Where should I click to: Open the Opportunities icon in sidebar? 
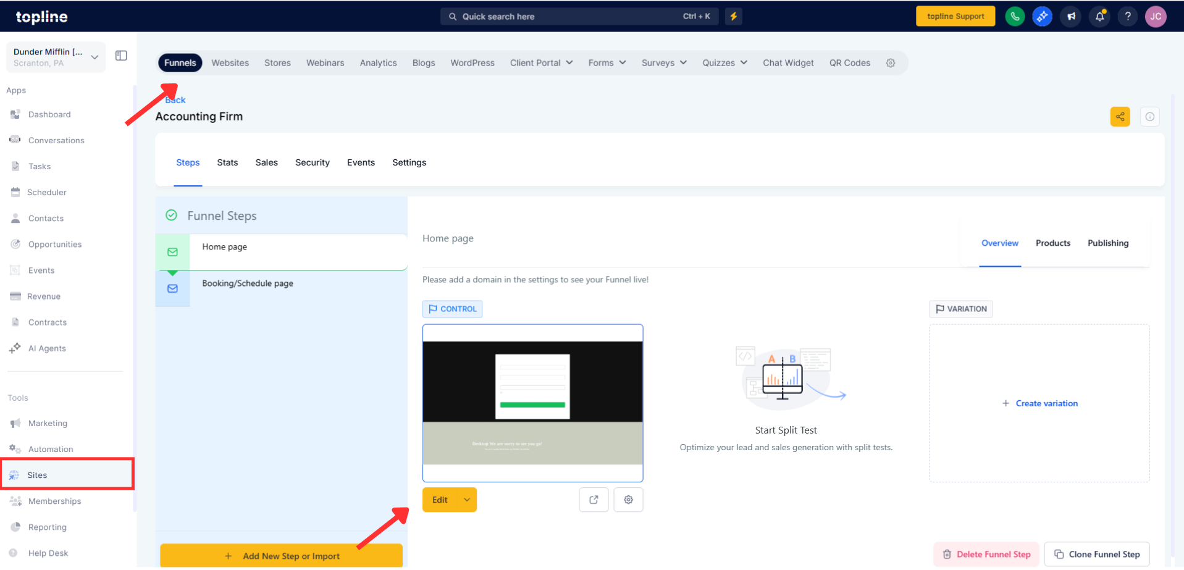point(15,244)
